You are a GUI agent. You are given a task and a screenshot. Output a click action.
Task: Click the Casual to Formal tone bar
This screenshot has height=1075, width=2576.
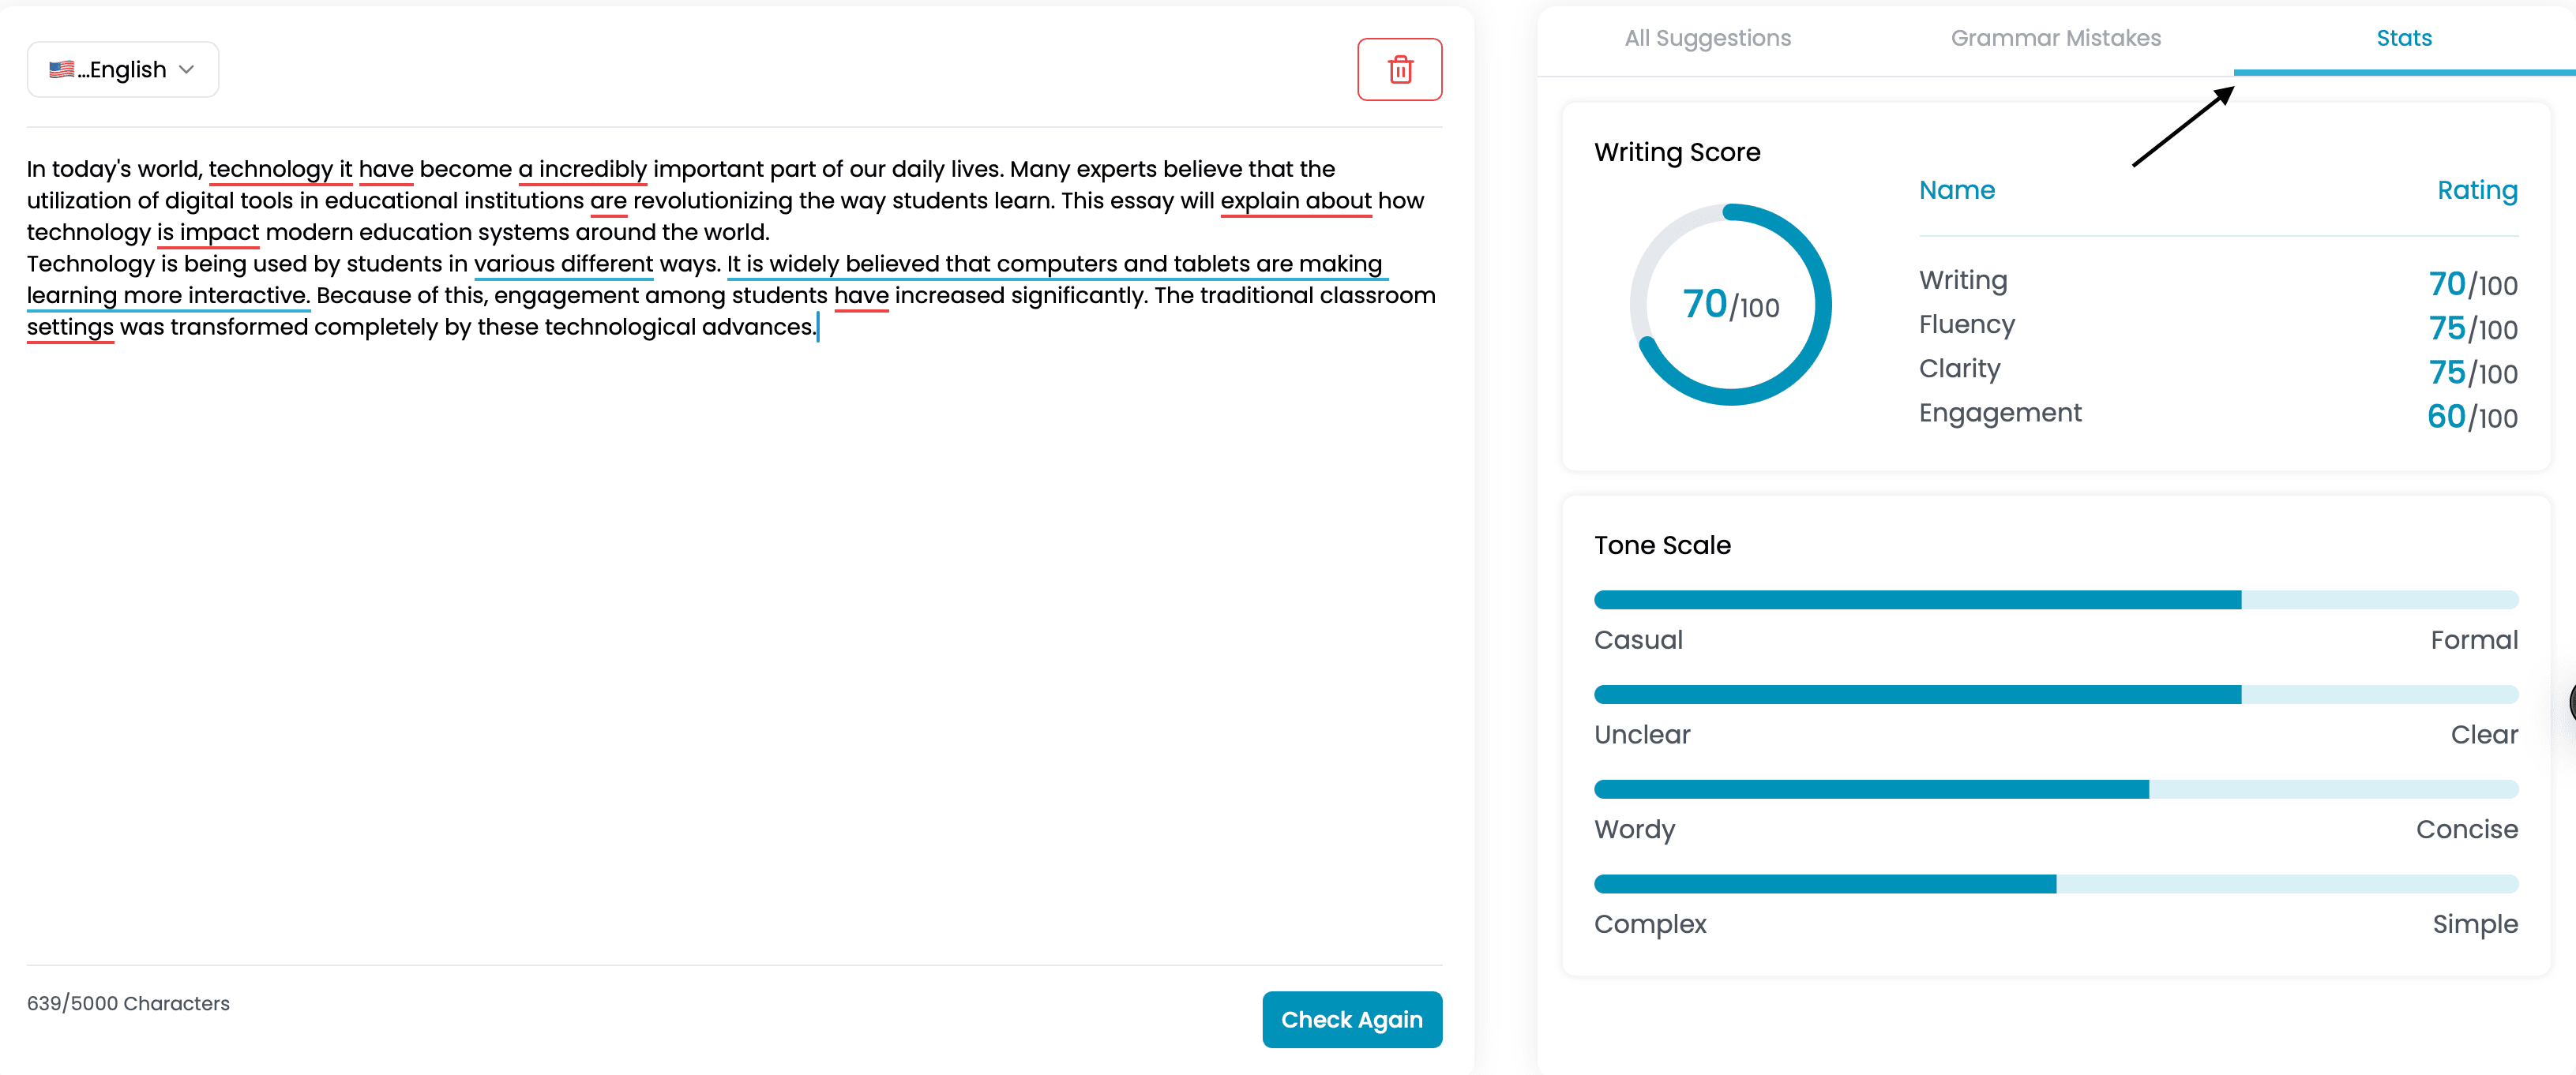(2056, 599)
